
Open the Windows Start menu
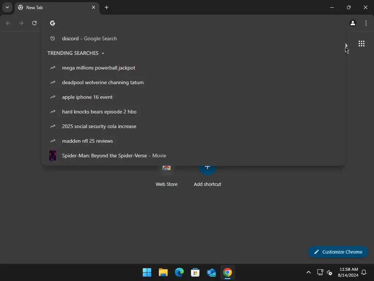pyautogui.click(x=147, y=272)
